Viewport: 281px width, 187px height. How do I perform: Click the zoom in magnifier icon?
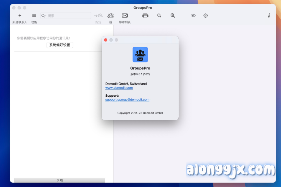pos(173,16)
